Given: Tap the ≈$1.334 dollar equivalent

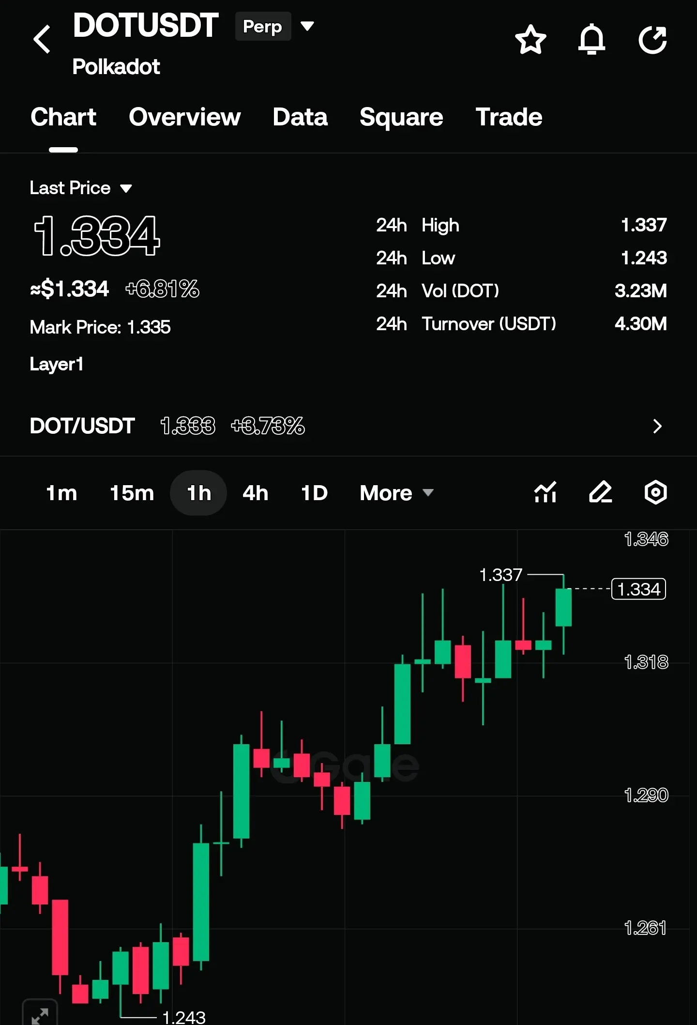Looking at the screenshot, I should coord(70,289).
